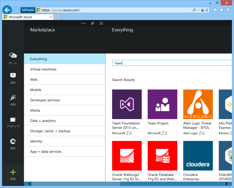The width and height of the screenshot is (234, 188).
Task: Click Alert Logic Threat Manager - BYOL label
Action: coord(197,126)
